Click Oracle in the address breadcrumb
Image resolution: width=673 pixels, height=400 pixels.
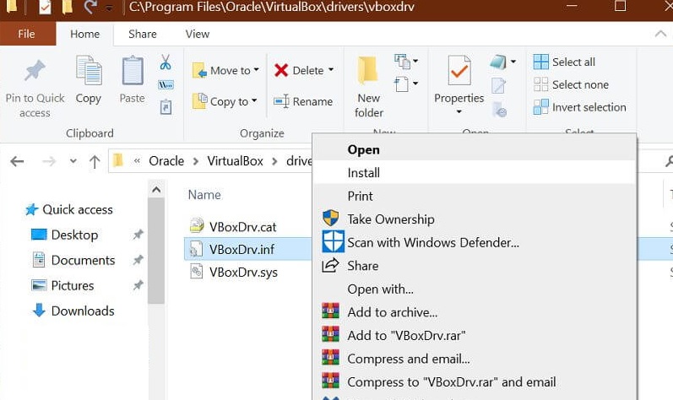[166, 161]
